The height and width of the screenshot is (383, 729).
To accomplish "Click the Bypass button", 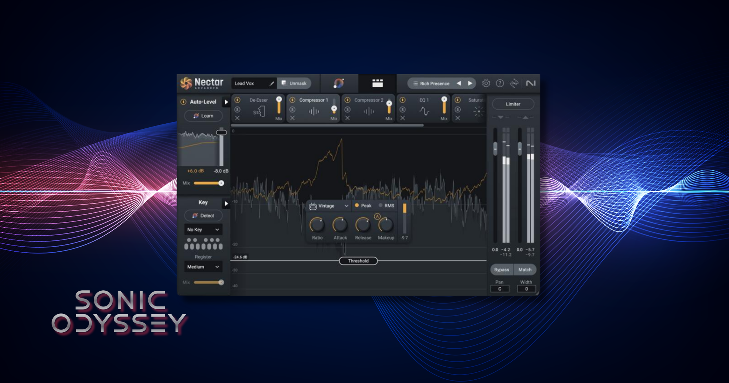I will [x=502, y=270].
